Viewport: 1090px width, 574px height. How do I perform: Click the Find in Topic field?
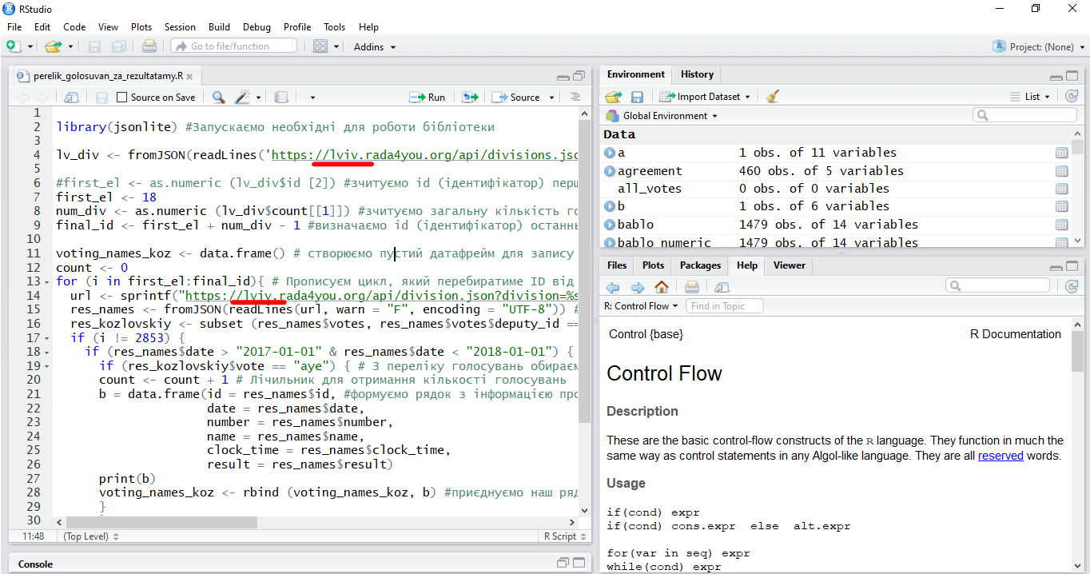[725, 306]
